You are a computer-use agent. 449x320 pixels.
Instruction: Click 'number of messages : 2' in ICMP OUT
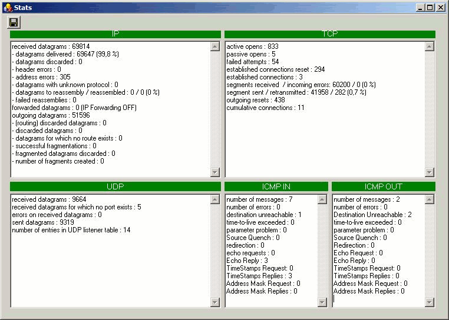367,199
